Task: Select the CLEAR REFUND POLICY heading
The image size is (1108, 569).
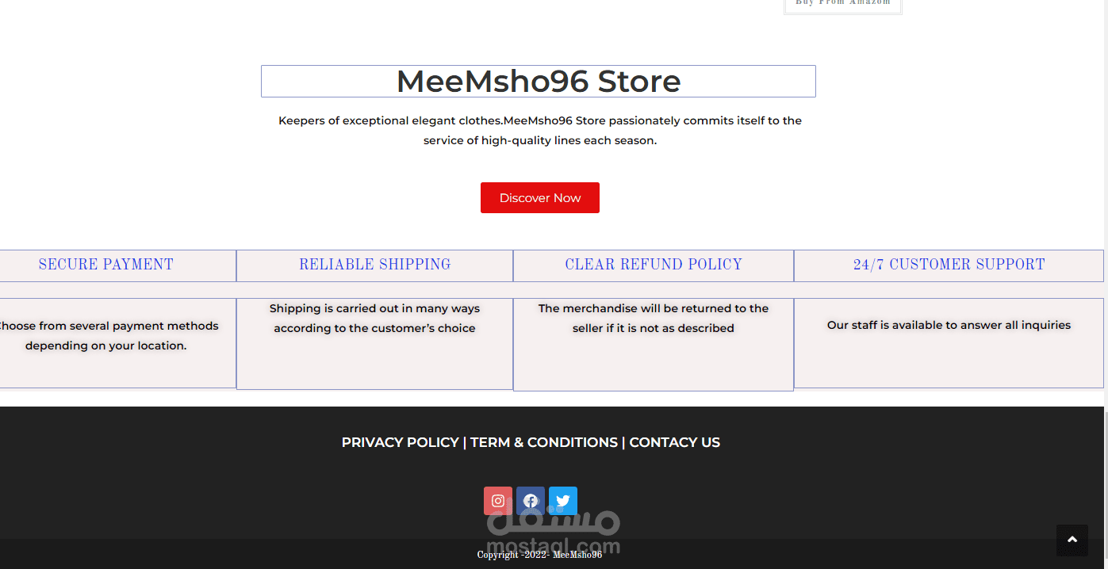Action: coord(654,265)
